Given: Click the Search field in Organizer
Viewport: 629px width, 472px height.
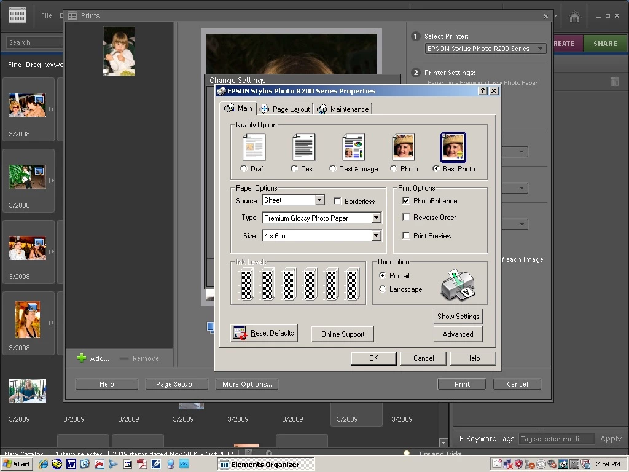Looking at the screenshot, I should [34, 42].
